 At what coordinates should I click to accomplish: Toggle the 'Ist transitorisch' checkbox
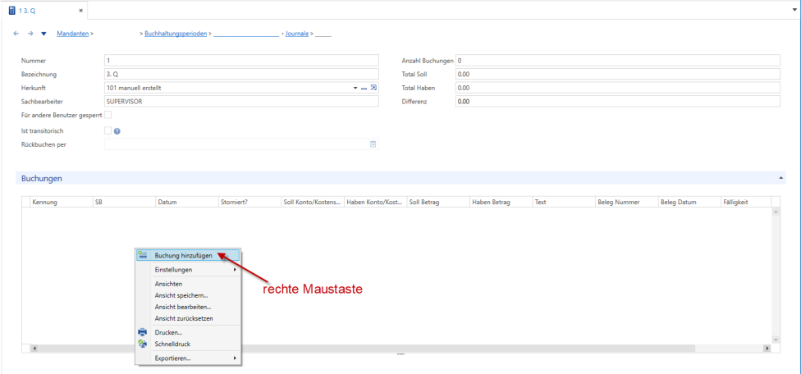coord(108,130)
